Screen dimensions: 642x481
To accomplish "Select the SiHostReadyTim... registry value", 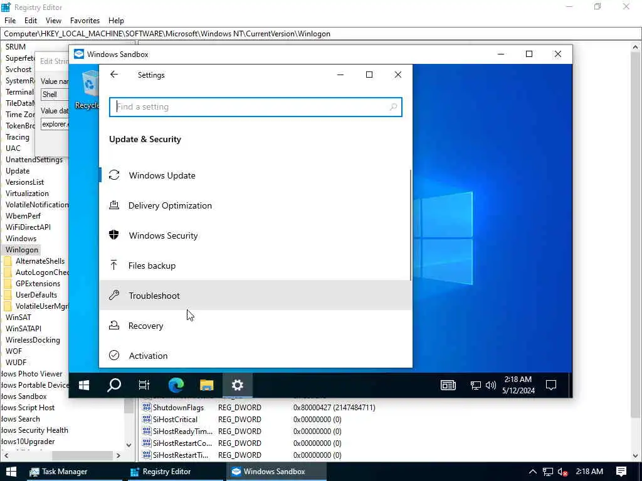I will click(182, 431).
